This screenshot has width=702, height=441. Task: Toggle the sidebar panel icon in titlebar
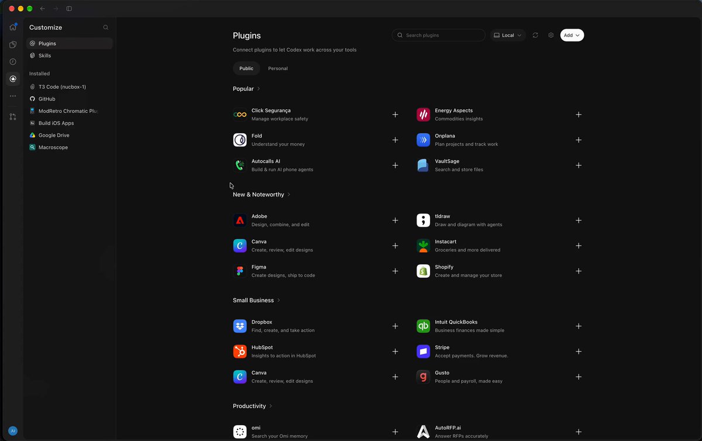[69, 9]
